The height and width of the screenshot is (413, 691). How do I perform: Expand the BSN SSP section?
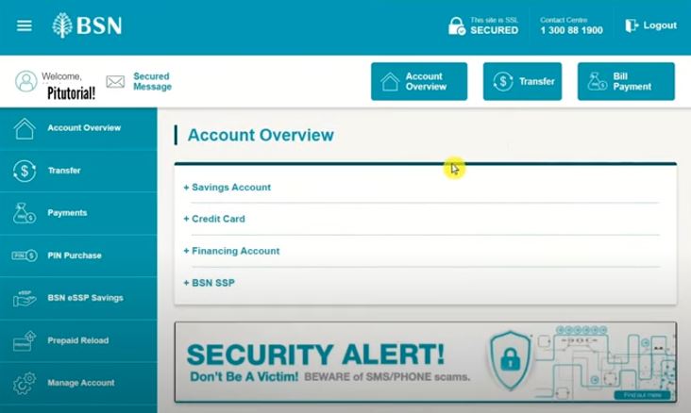209,283
